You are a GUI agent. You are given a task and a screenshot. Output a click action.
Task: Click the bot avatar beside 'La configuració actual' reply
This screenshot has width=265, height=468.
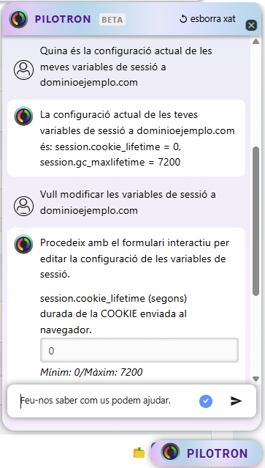point(23,116)
